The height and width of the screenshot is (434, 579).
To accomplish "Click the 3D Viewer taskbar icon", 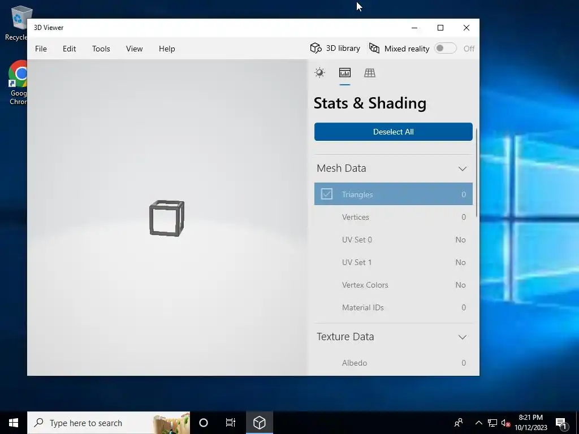I will point(259,423).
